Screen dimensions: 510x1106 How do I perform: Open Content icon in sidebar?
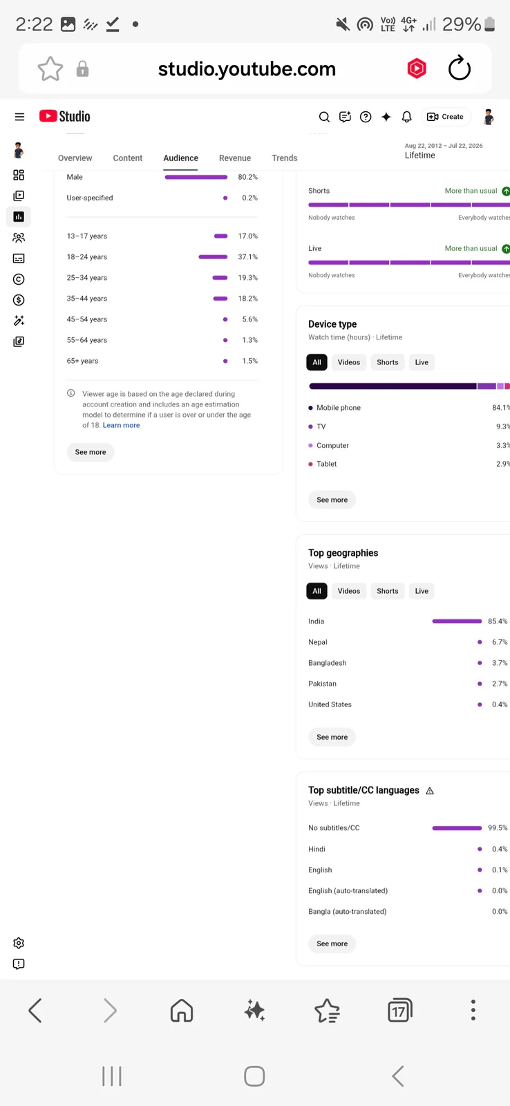pyautogui.click(x=19, y=196)
